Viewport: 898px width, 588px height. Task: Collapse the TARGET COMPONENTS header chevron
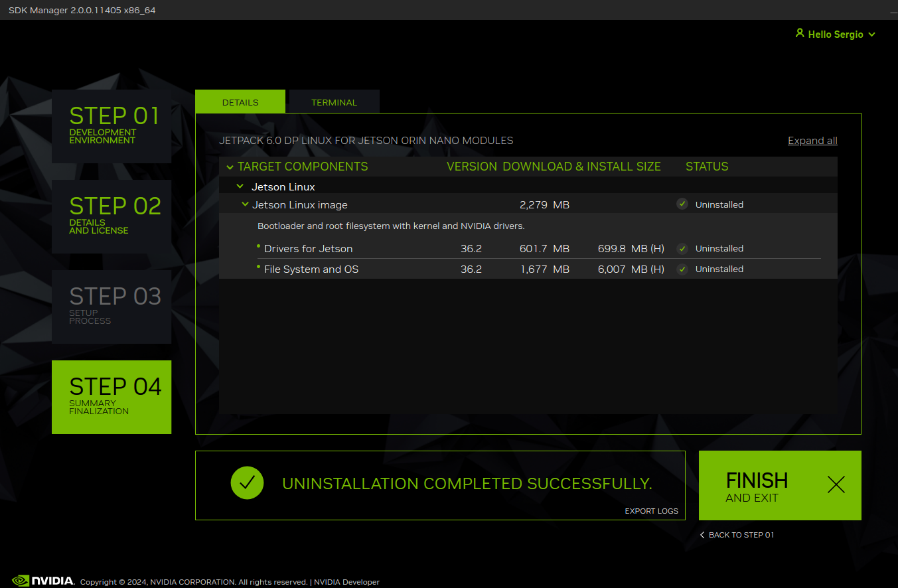(x=230, y=167)
